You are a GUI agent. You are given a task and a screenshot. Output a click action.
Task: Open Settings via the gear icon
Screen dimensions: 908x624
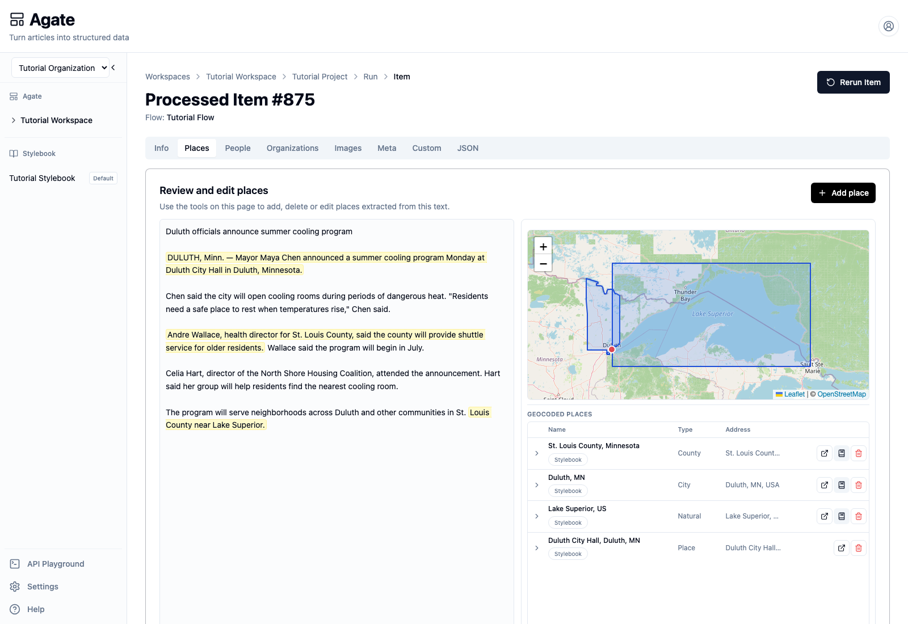(15, 587)
